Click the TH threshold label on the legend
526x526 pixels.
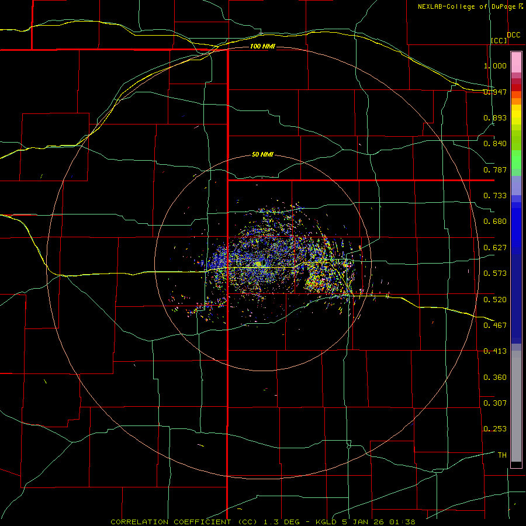(x=502, y=455)
